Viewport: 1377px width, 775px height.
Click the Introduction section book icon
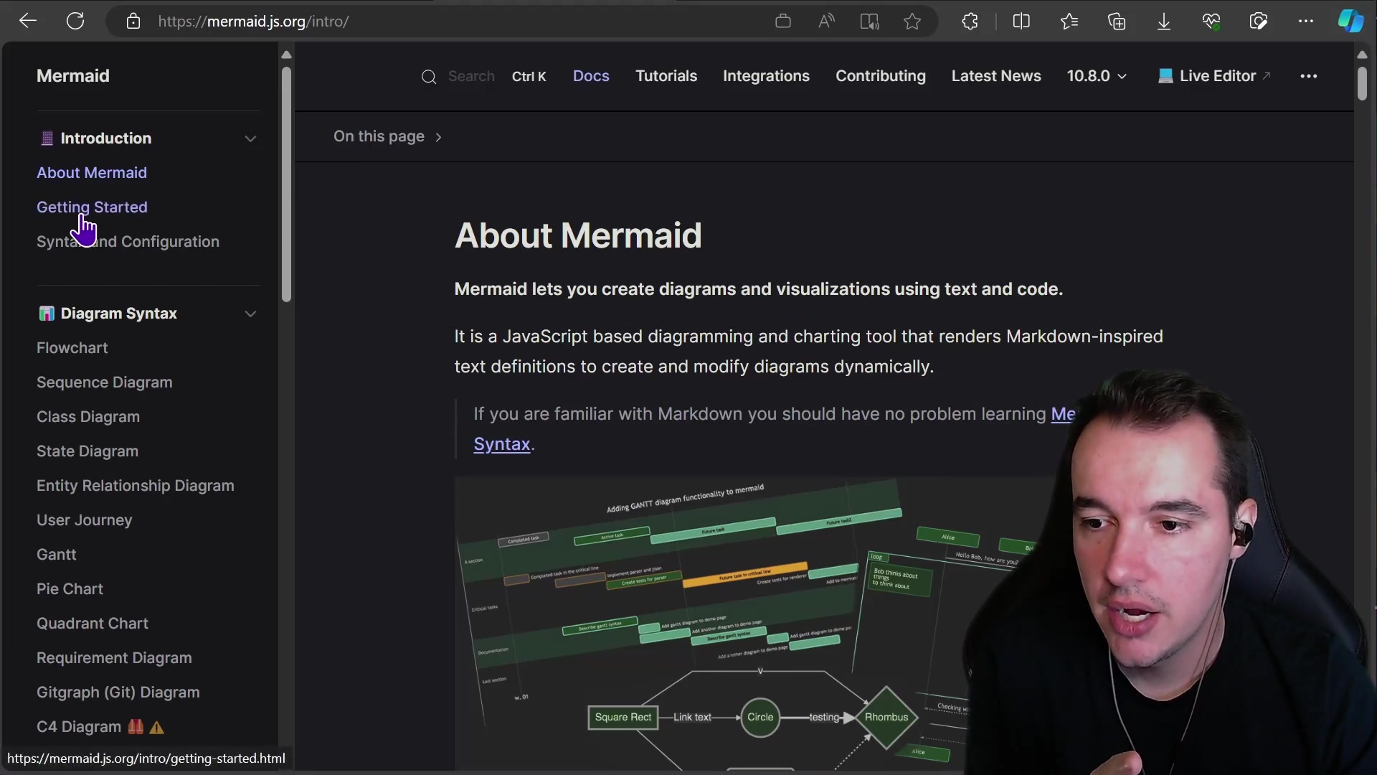click(47, 138)
